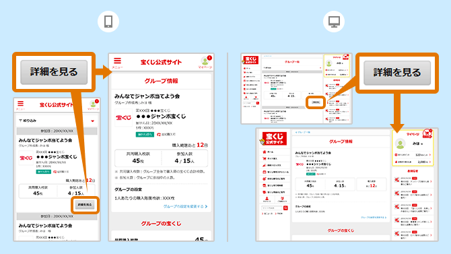Open the hamburger menu on the mobile グループ情報 screen

tap(117, 61)
